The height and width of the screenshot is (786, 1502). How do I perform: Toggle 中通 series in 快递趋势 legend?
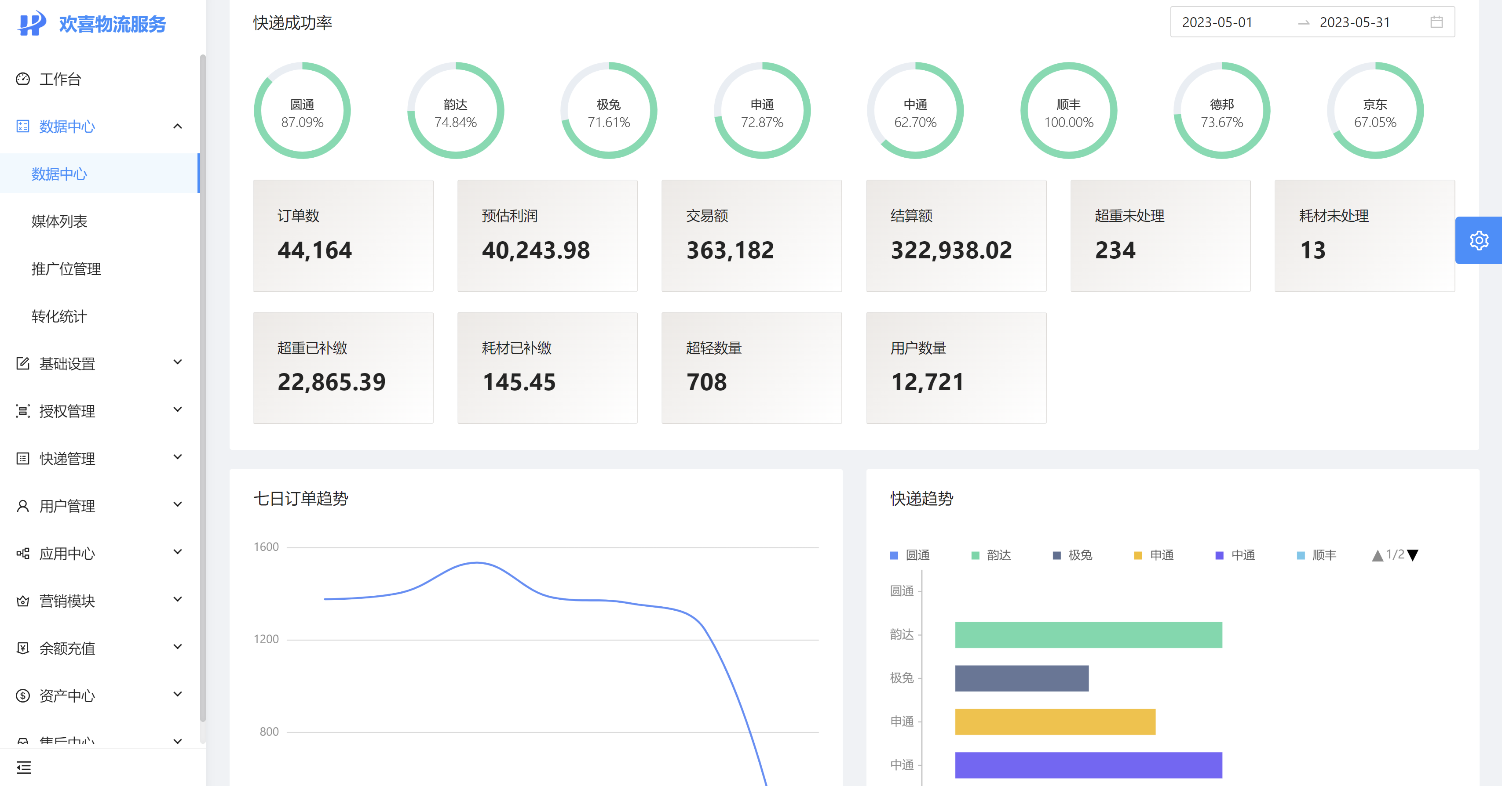click(1235, 555)
